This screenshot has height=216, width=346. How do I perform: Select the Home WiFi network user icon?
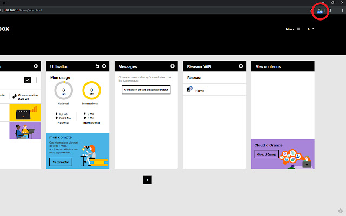point(189,89)
